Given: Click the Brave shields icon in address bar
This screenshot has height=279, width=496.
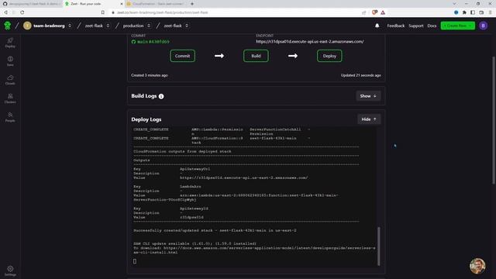Looking at the screenshot, I should tap(374, 12).
